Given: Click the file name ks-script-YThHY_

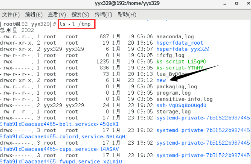Looking at the screenshot, I should pos(182,68).
